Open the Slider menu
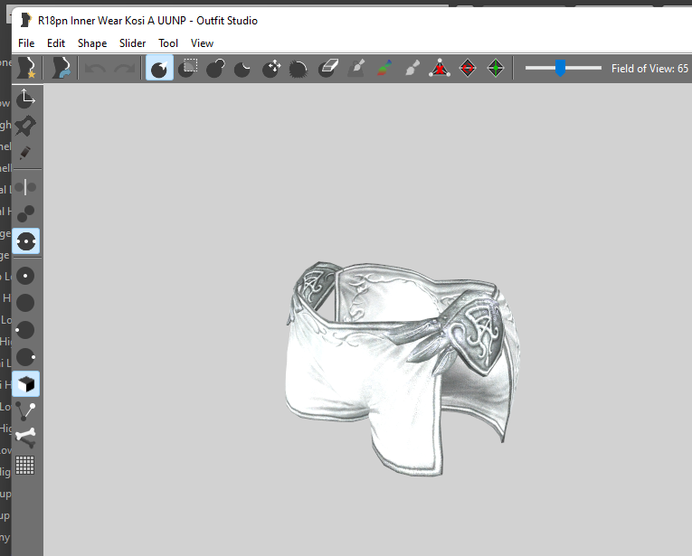This screenshot has width=692, height=556. coord(132,43)
